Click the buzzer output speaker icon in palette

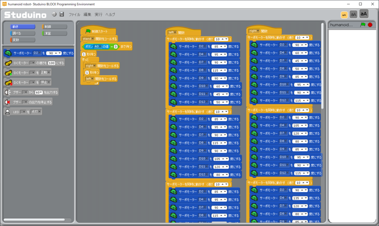(x=7, y=92)
